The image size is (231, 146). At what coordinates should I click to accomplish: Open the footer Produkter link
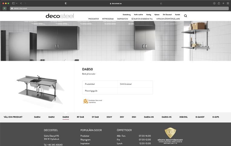click(x=85, y=136)
